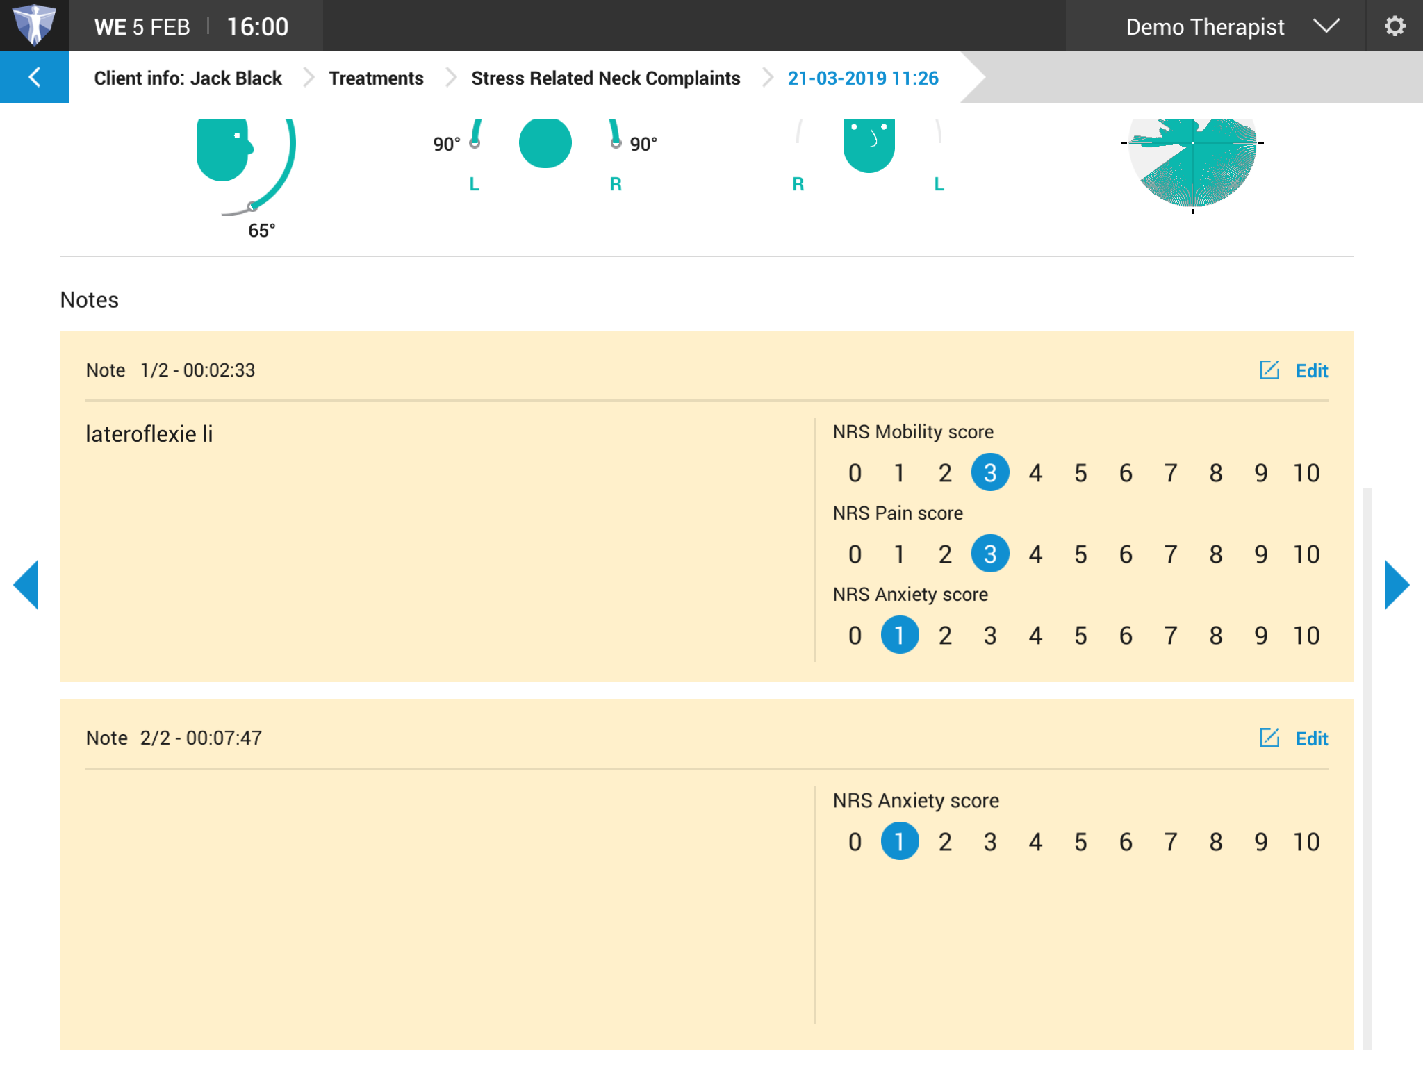Click the edit pencil icon on Note 1/2
Image resolution: width=1423 pixels, height=1067 pixels.
click(x=1269, y=370)
